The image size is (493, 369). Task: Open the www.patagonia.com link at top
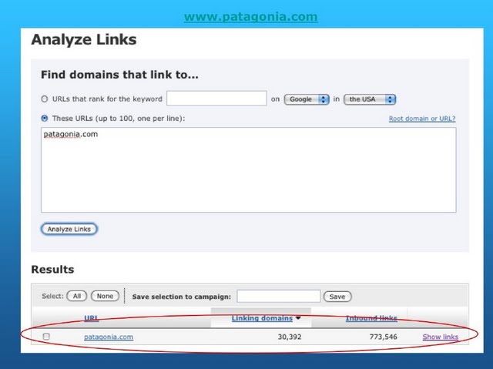(250, 16)
